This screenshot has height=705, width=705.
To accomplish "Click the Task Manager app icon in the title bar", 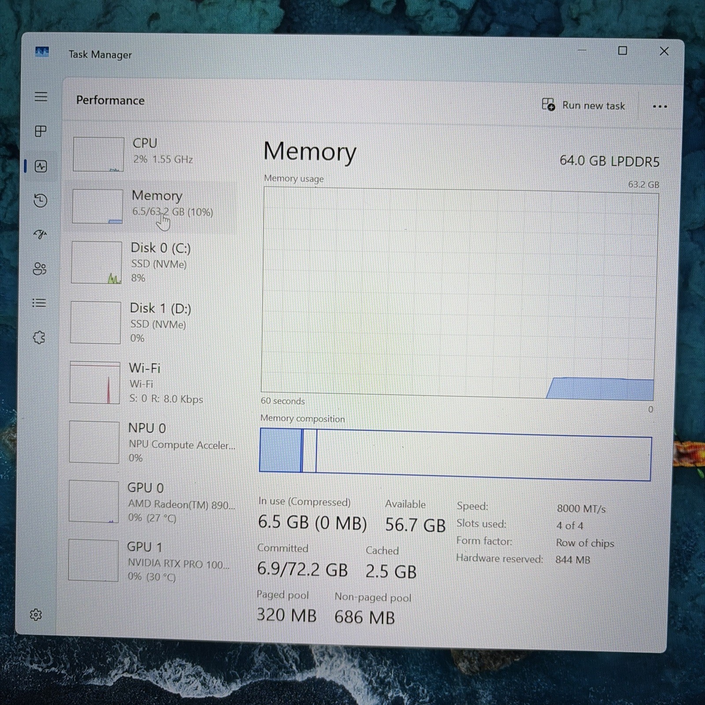I will [x=42, y=52].
